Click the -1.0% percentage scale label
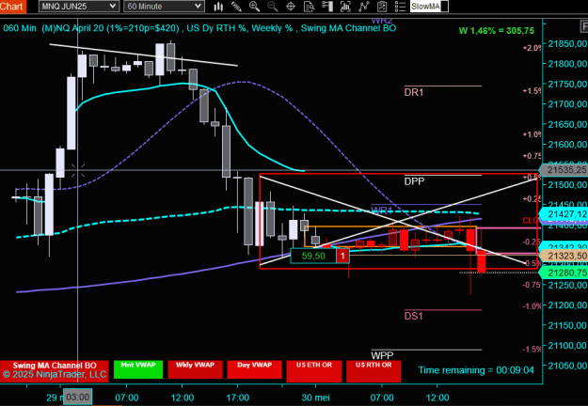 coord(532,306)
